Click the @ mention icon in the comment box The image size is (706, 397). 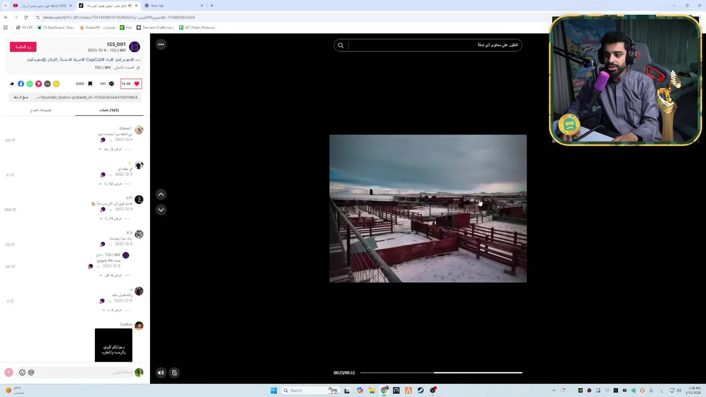31,372
